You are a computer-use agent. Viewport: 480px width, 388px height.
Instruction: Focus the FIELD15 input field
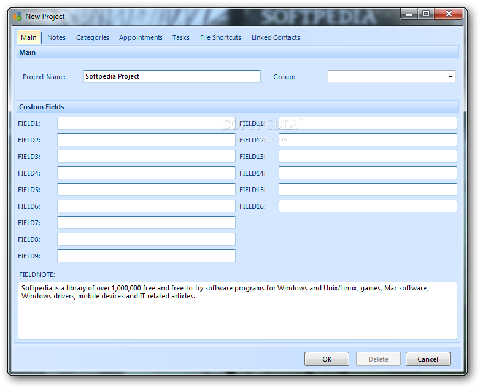tap(368, 189)
